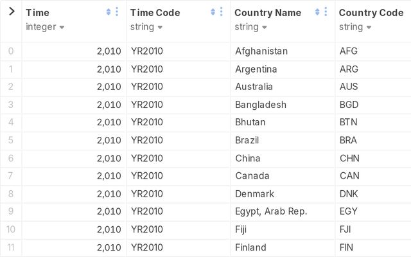Click the Egypt, Arab Rep. cell
The image size is (411, 257).
(283, 211)
